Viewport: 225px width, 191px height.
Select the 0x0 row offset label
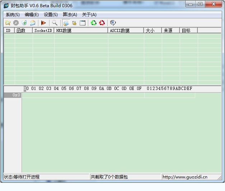point(13,95)
